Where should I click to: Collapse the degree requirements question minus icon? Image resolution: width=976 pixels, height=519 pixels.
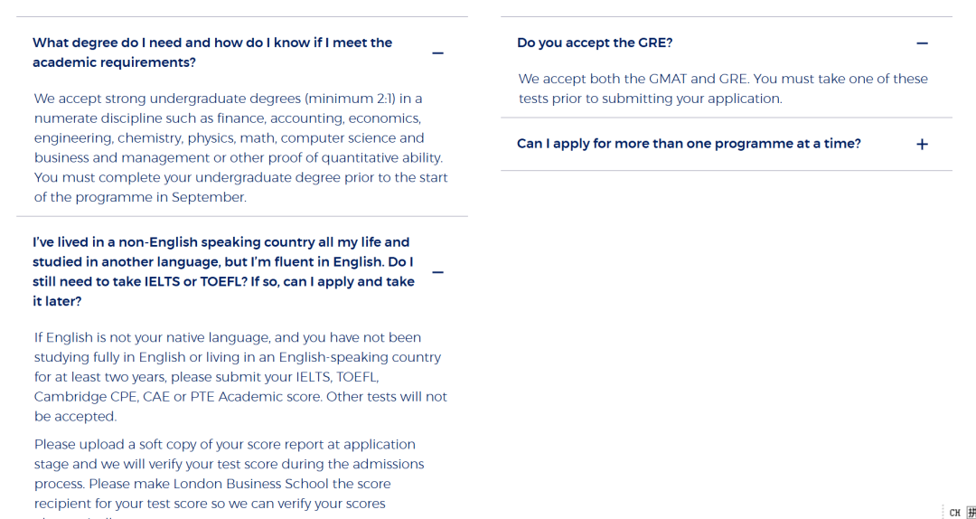[x=437, y=53]
